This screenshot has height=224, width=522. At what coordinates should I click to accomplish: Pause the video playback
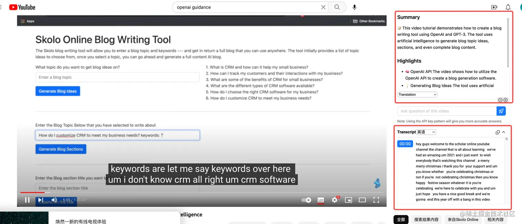[27, 200]
